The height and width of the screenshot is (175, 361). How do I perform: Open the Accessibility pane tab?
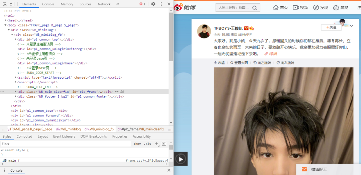(x=142, y=136)
